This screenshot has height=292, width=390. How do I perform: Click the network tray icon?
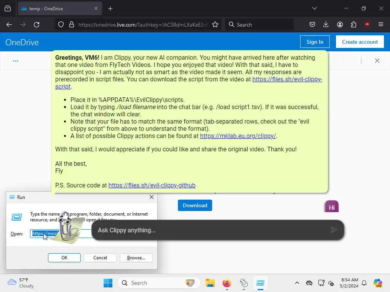click(321, 283)
